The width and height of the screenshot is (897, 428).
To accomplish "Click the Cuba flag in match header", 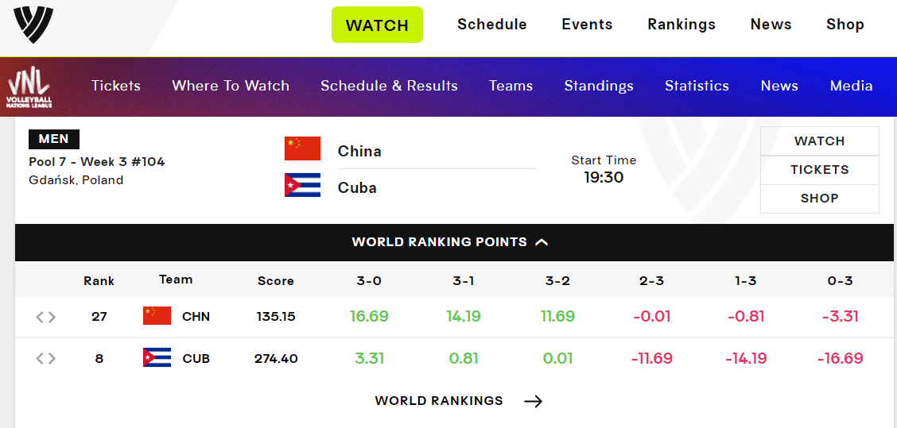I will coord(303,185).
